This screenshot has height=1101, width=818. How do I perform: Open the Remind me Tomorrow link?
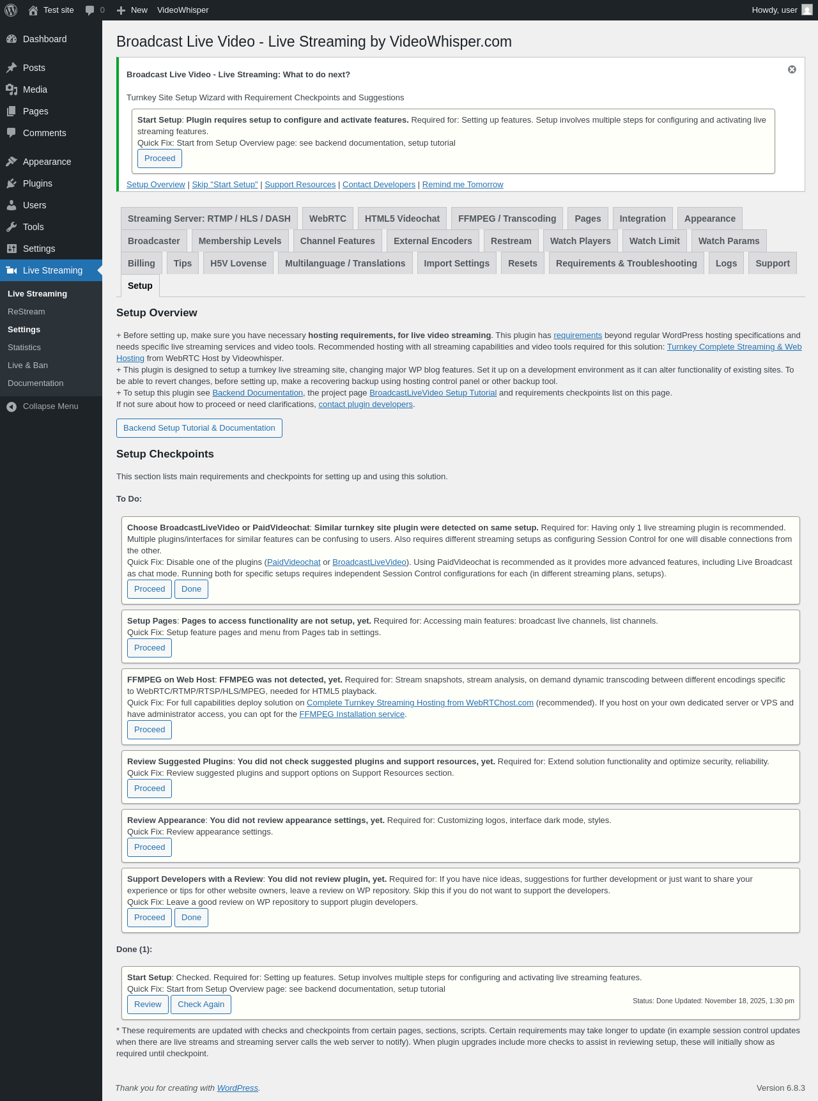(x=463, y=185)
